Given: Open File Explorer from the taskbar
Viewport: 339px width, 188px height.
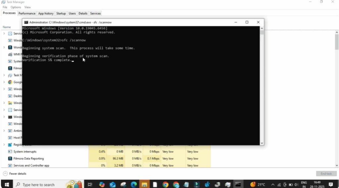Looking at the screenshot, I should (144, 184).
